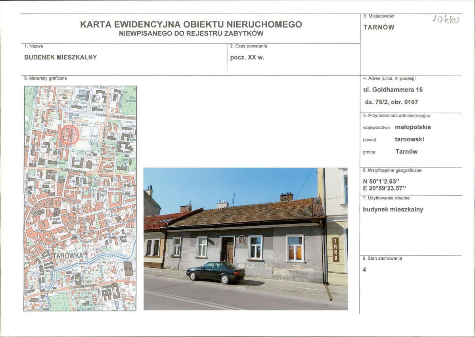Click the label "6. Współrzędne geograficzne"

coord(392,170)
